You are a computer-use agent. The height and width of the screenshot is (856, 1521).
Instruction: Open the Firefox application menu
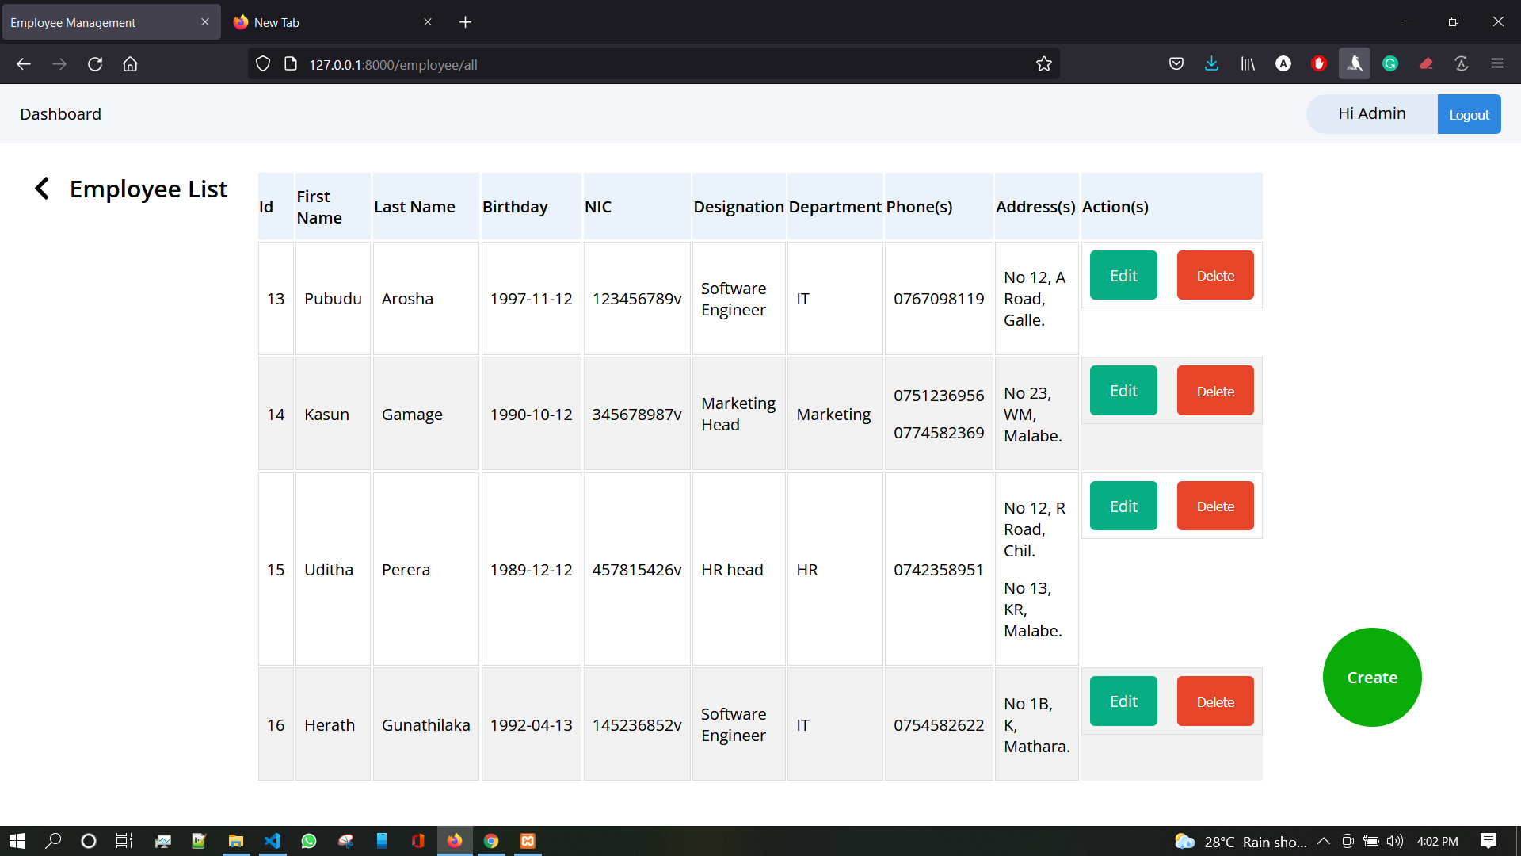(1496, 64)
